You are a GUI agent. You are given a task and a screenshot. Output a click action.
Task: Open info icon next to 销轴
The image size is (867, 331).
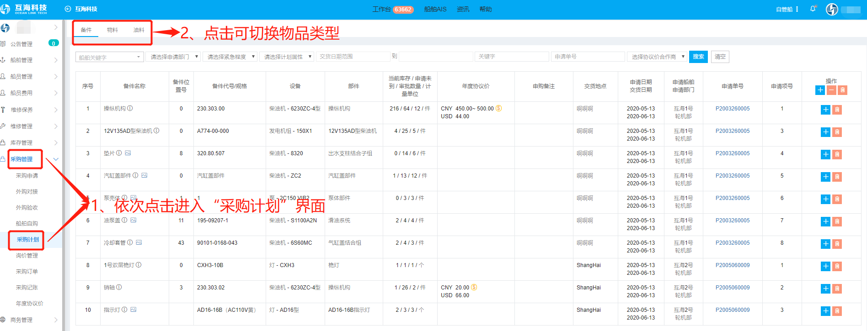[x=119, y=288]
